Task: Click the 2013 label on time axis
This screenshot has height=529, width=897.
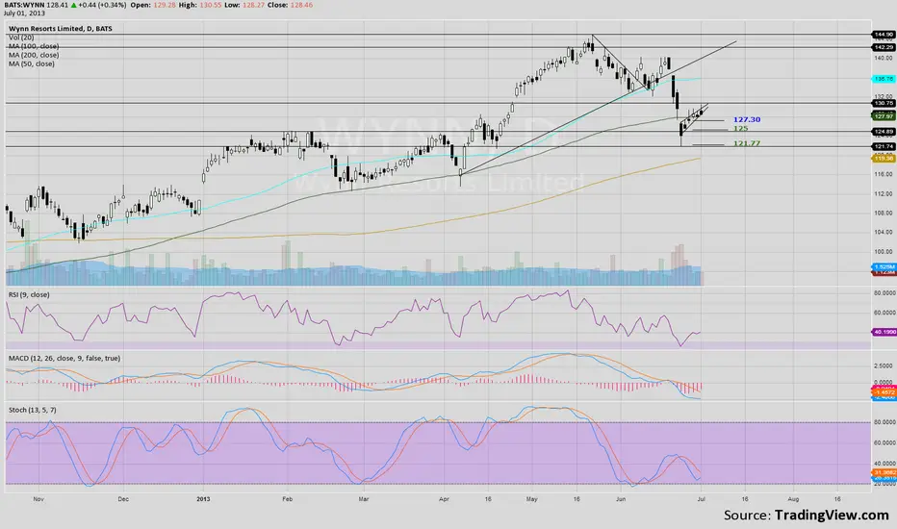Action: click(x=203, y=499)
